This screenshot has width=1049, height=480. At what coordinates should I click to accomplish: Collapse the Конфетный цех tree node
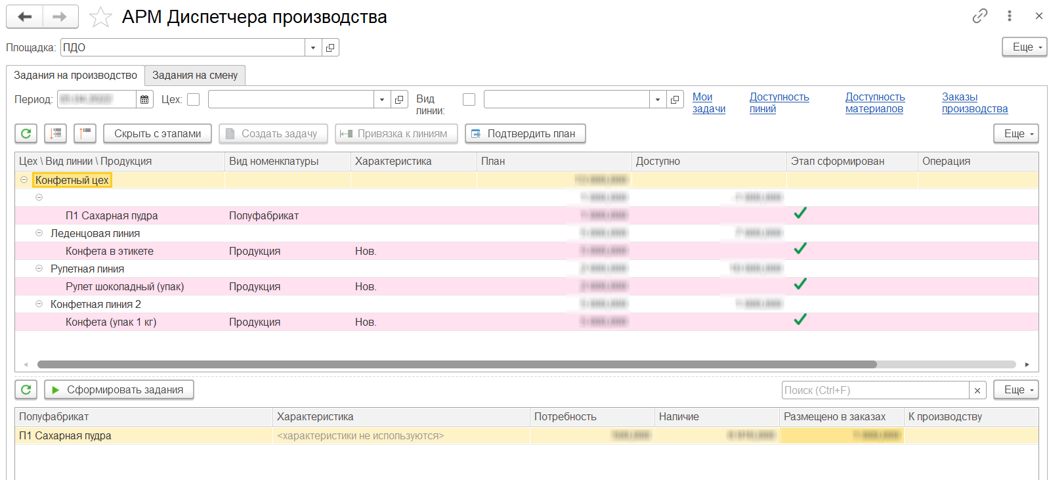coord(24,179)
